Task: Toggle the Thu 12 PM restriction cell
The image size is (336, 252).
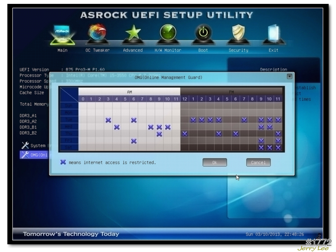Action: (x=184, y=134)
